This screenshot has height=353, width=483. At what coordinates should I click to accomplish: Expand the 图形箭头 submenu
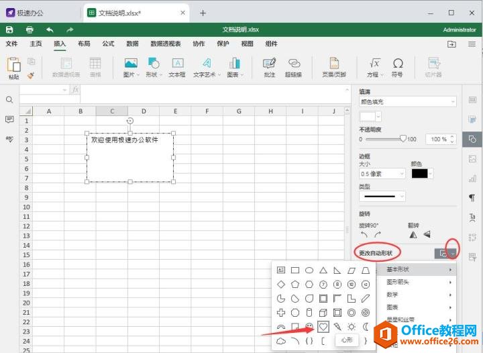tap(417, 282)
